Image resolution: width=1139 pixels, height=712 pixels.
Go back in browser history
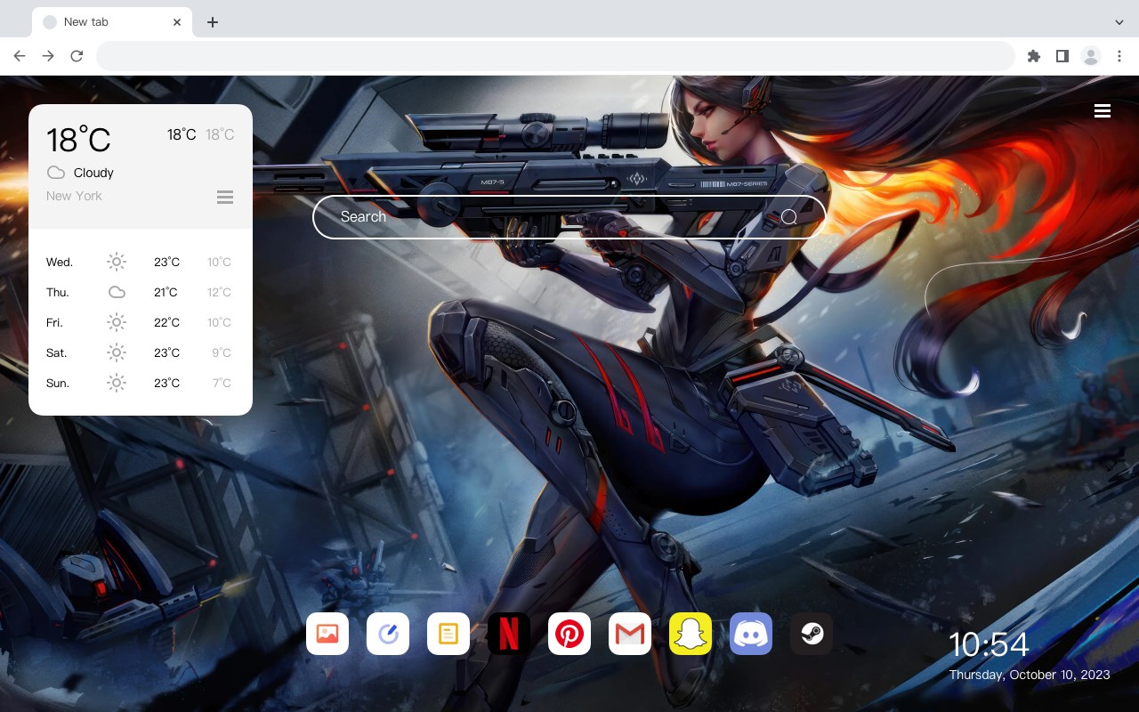(x=20, y=56)
